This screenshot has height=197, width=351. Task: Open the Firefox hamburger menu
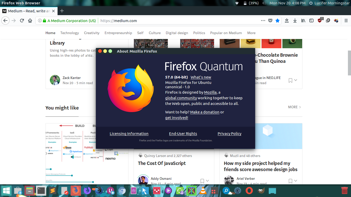(x=346, y=21)
